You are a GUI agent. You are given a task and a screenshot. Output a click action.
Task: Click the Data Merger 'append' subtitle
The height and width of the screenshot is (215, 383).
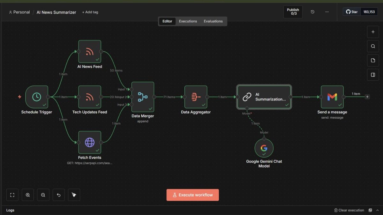click(143, 121)
